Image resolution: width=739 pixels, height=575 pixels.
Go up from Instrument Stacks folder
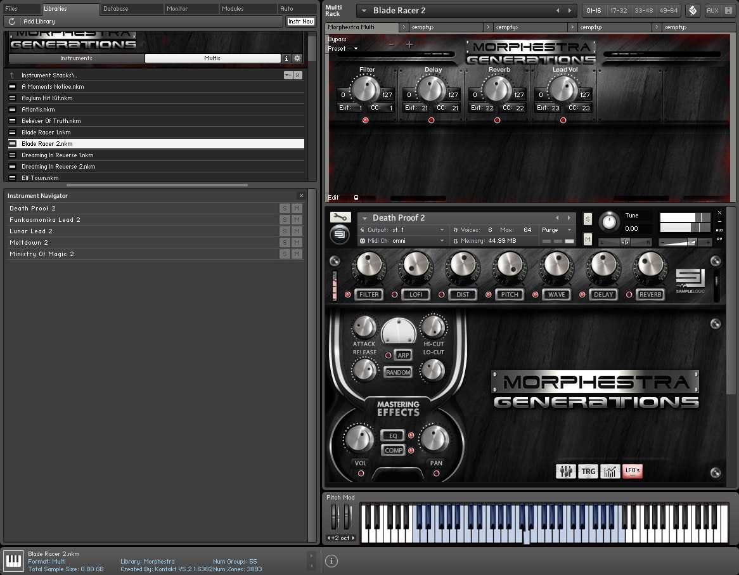[12, 75]
